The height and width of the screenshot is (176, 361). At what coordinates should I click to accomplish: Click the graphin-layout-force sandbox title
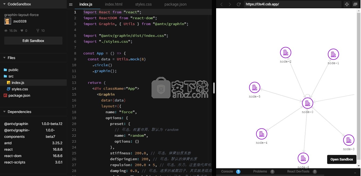pyautogui.click(x=21, y=15)
